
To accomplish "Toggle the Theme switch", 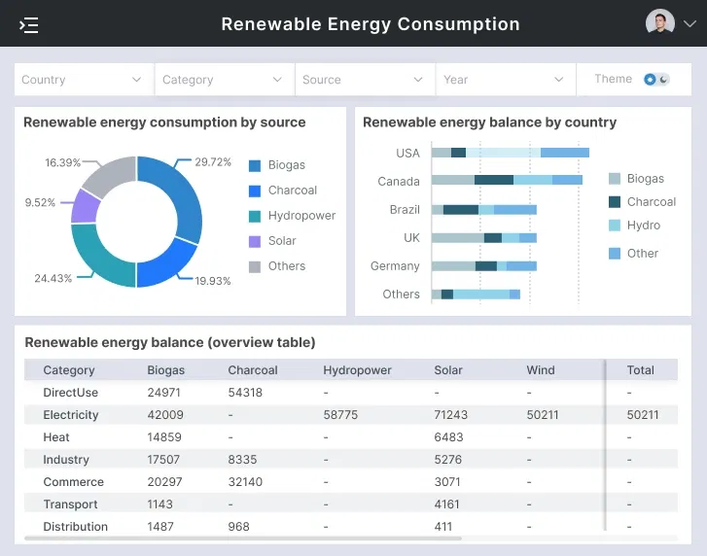I will [656, 80].
